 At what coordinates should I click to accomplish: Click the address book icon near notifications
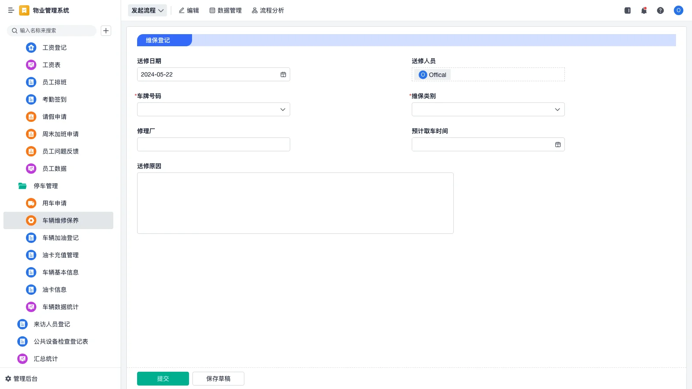click(627, 10)
